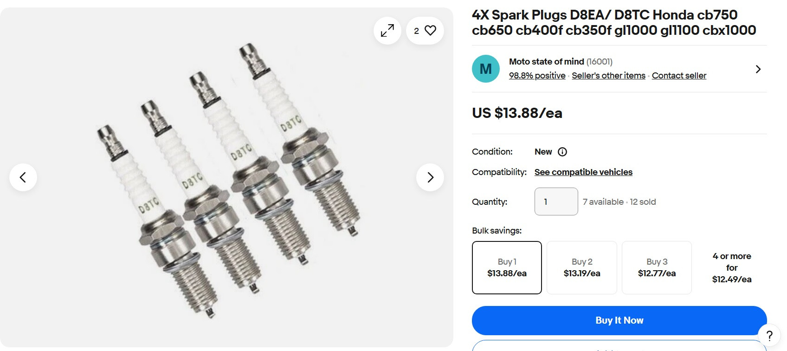This screenshot has height=351, width=787.
Task: Click the seller avatar with letter M
Action: point(485,68)
